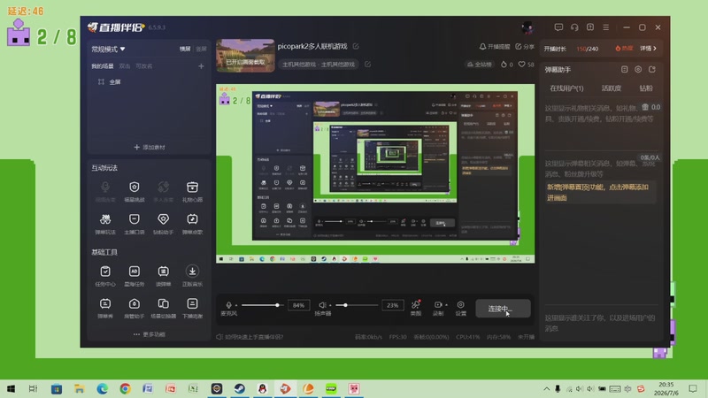Open the 正版音乐 download icon
708x398 pixels.
192,272
